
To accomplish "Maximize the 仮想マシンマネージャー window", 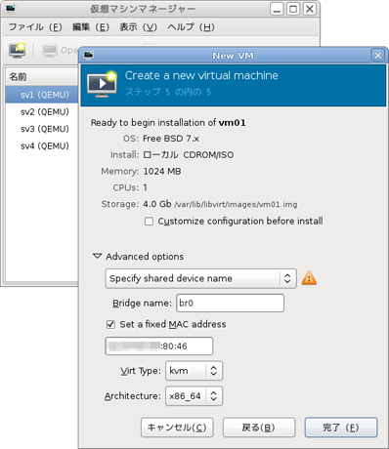I will point(293,9).
